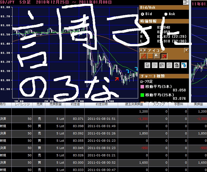Screen dimensions: 207x172
Task: Click the 2011-01-08 00:52 timestamp cell
Action: [x=101, y=163]
